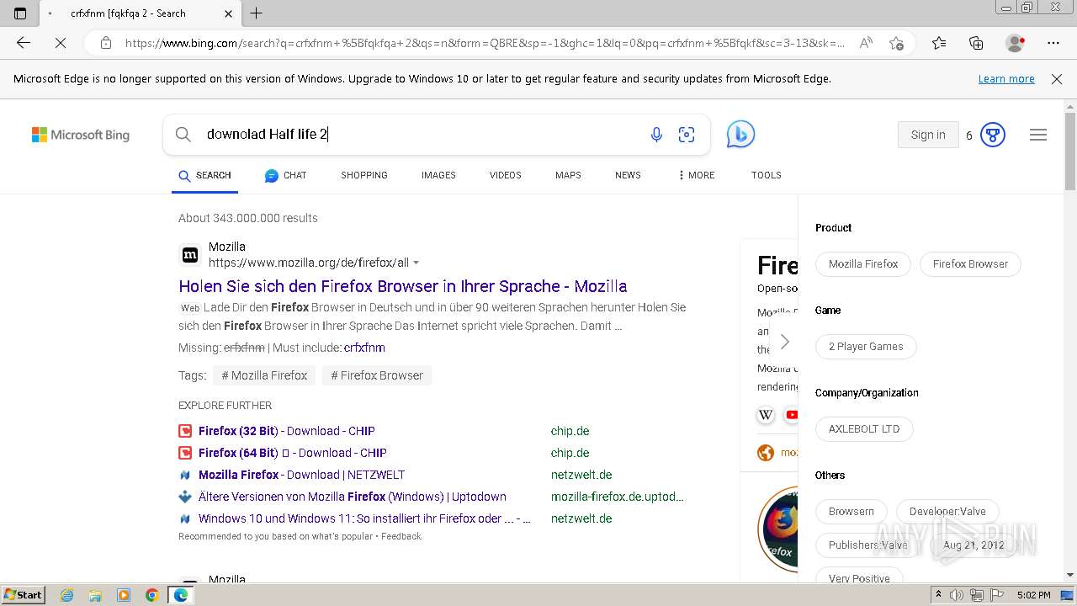Open Microsoft Rewards trophy icon
This screenshot has width=1077, height=606.
993,135
